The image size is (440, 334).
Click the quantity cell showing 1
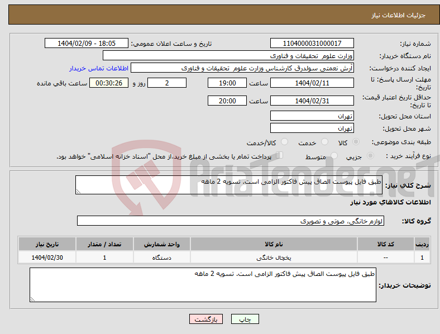(104, 257)
